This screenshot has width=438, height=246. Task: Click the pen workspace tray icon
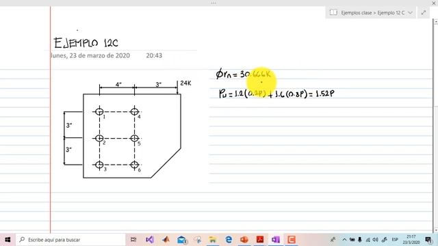(x=385, y=240)
